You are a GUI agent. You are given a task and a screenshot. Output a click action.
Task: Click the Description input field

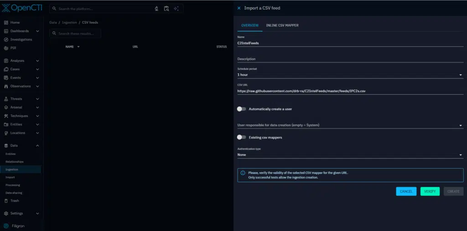(350, 59)
